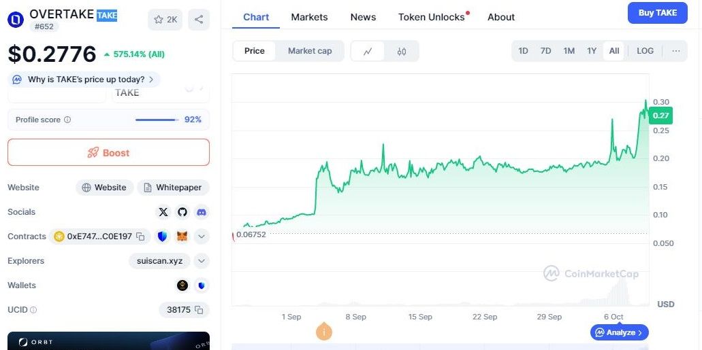Open the chart more options ellipsis
This screenshot has width=702, height=350.
[x=675, y=51]
